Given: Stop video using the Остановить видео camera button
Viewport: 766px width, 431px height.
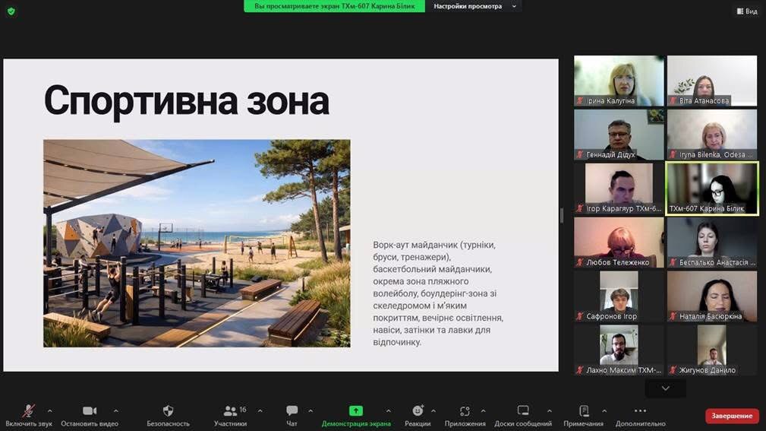Looking at the screenshot, I should pyautogui.click(x=90, y=411).
